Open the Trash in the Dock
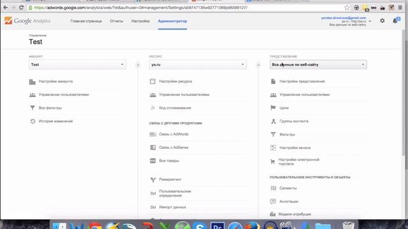 click(x=348, y=225)
